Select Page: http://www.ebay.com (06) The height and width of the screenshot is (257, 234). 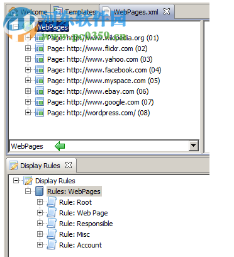click(98, 91)
